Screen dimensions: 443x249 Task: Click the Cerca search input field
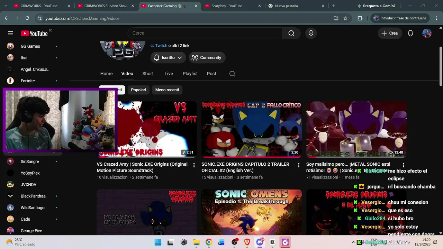pos(205,33)
